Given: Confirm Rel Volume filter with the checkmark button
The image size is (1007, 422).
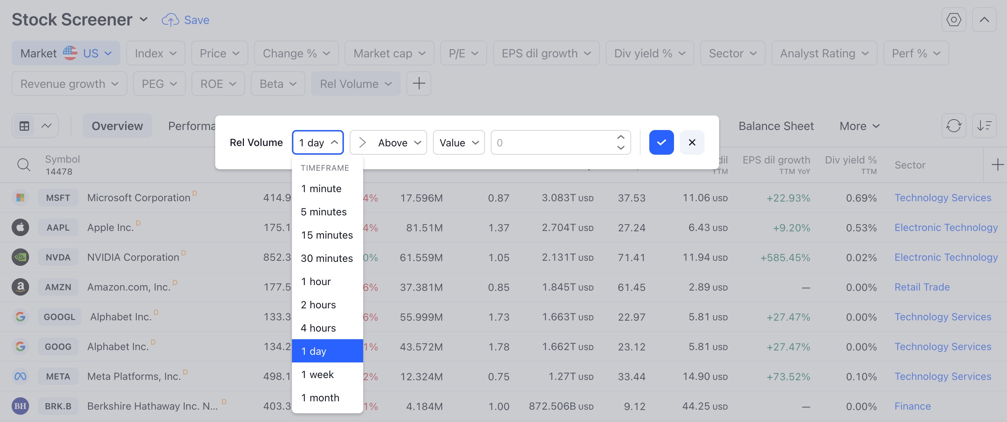Looking at the screenshot, I should click(x=661, y=142).
